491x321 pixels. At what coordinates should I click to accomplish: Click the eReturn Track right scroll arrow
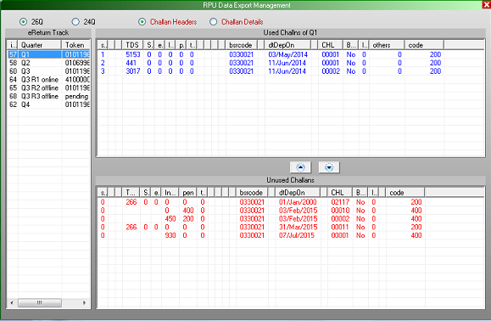pyautogui.click(x=84, y=303)
